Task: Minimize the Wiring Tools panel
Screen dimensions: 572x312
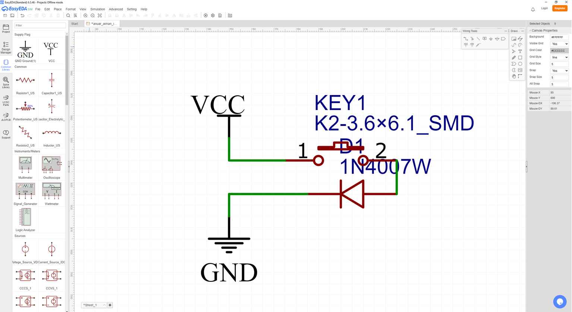Action: 506,31
